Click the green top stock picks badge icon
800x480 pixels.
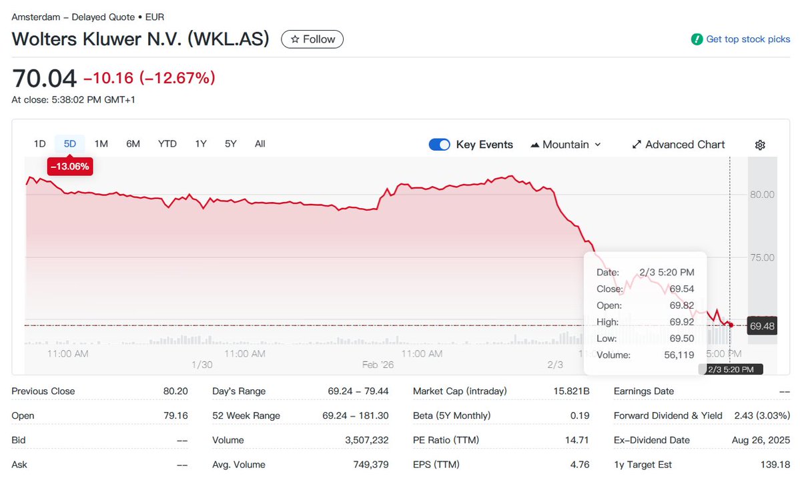(697, 39)
